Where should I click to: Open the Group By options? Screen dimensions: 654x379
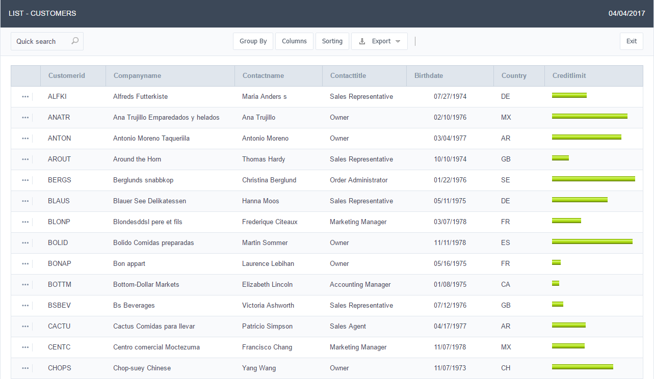(x=253, y=41)
